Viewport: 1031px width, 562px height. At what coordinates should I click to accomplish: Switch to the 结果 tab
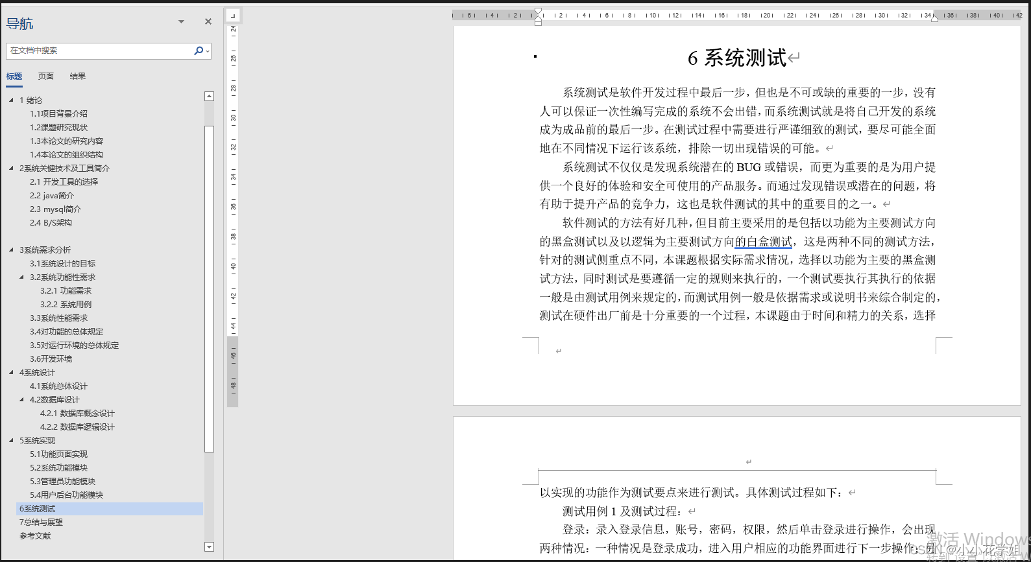pyautogui.click(x=78, y=76)
